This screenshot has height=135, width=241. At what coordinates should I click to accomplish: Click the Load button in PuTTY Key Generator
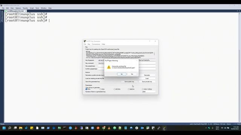pos(147,78)
